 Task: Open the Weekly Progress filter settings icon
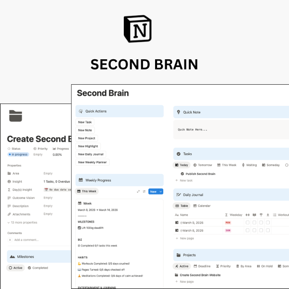click(x=144, y=192)
